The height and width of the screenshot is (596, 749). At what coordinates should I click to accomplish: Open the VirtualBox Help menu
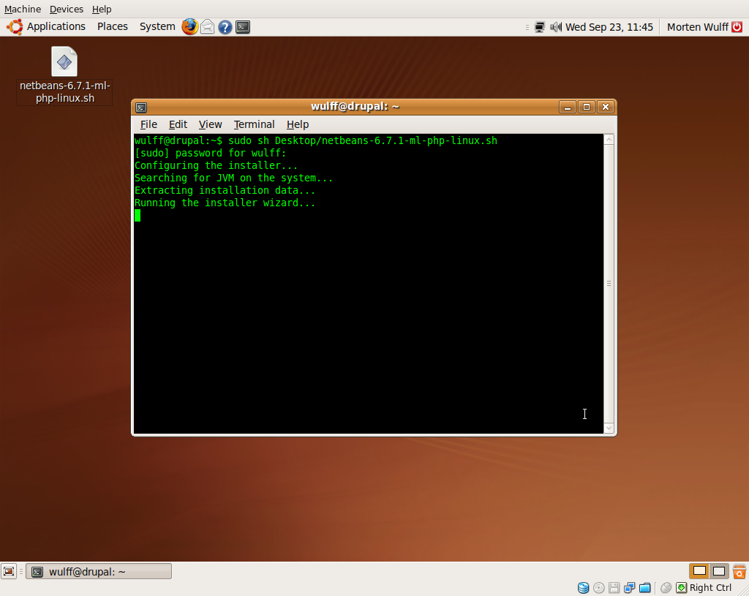click(x=101, y=9)
